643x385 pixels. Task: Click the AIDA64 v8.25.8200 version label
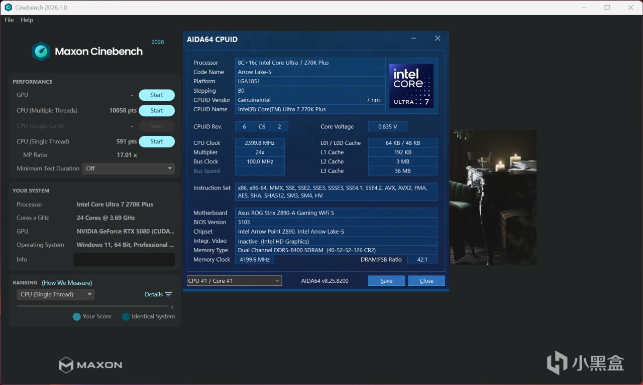pos(325,281)
